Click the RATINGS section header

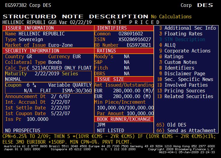point(124,51)
